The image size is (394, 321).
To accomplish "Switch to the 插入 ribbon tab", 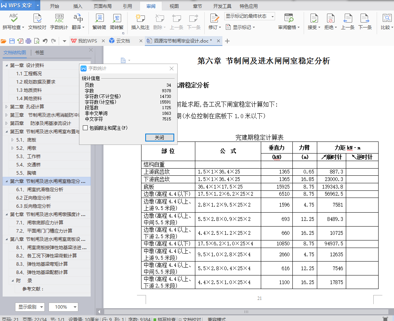I will coord(78,6).
